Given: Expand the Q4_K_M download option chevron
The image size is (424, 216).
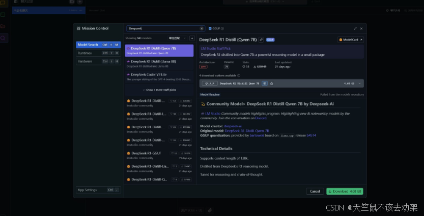Looking at the screenshot, I should (x=359, y=84).
